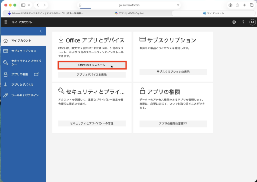Switch to Microsoft365ポータルサイト browser tab
This screenshot has height=182, width=257.
click(x=46, y=13)
